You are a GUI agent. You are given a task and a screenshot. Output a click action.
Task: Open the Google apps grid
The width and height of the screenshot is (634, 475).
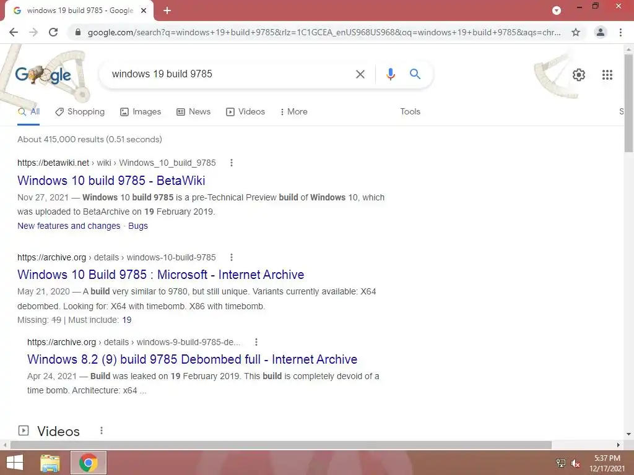(x=607, y=75)
